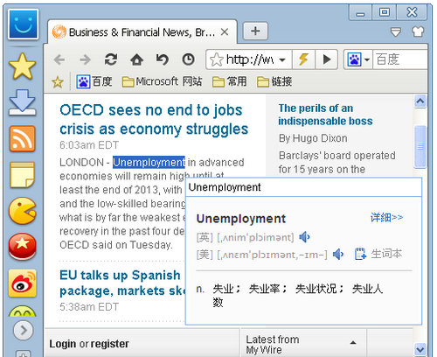The width and height of the screenshot is (437, 357).
Task: Play British pronunciation audio for Unemployment
Action: pyautogui.click(x=304, y=237)
